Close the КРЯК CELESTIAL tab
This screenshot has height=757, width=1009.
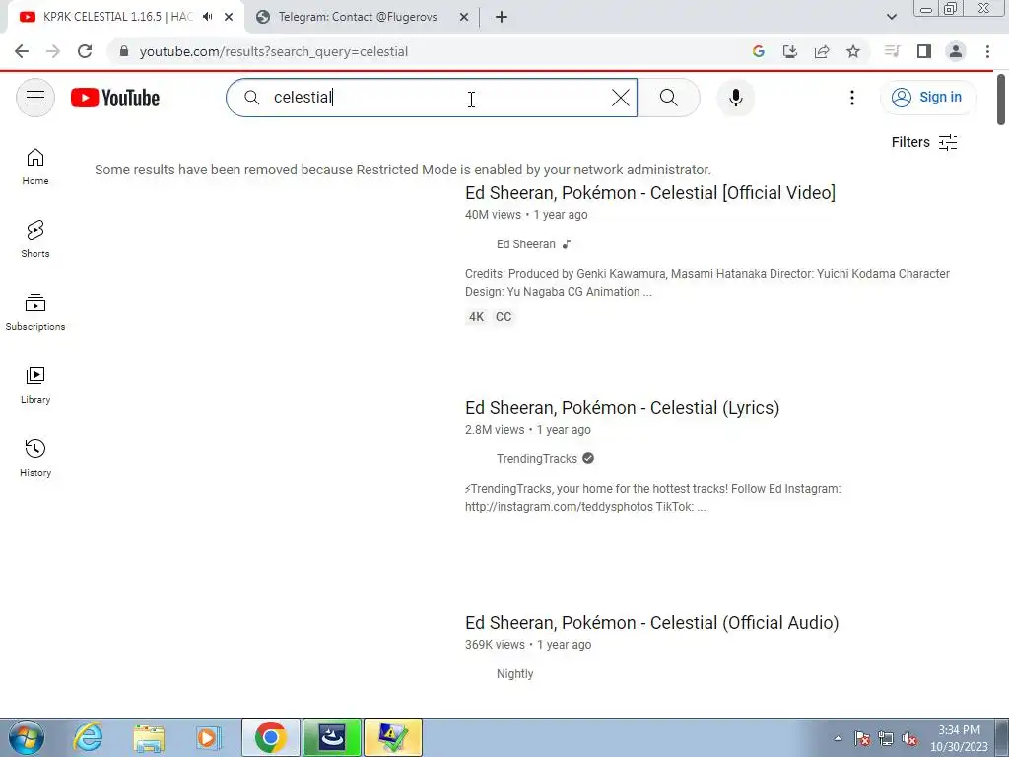(x=229, y=17)
